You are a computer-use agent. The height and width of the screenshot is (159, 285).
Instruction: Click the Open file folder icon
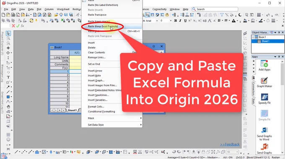coord(56,15)
